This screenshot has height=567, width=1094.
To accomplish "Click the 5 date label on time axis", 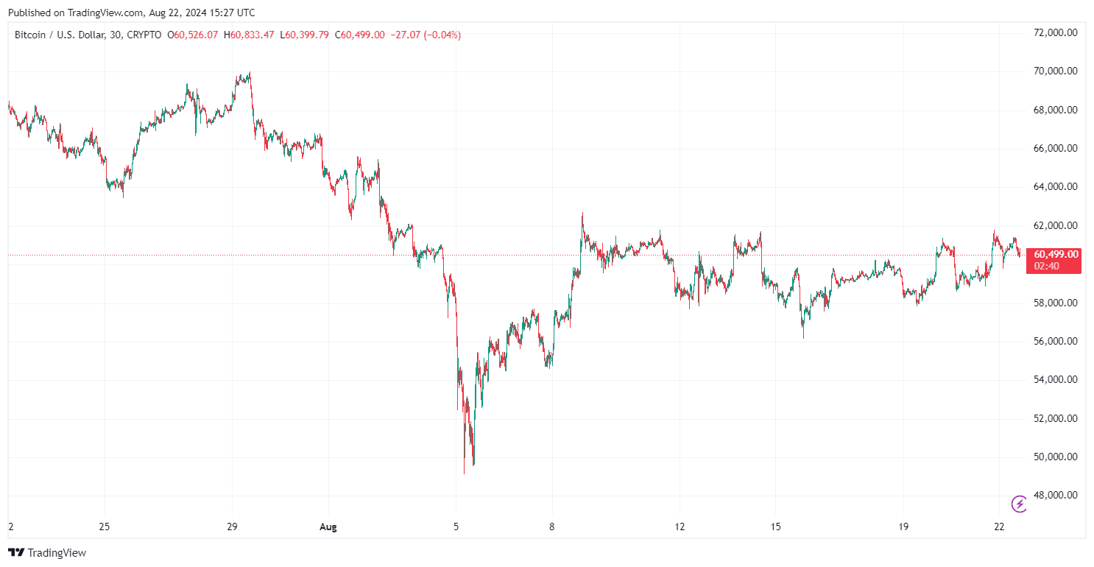I will (456, 526).
